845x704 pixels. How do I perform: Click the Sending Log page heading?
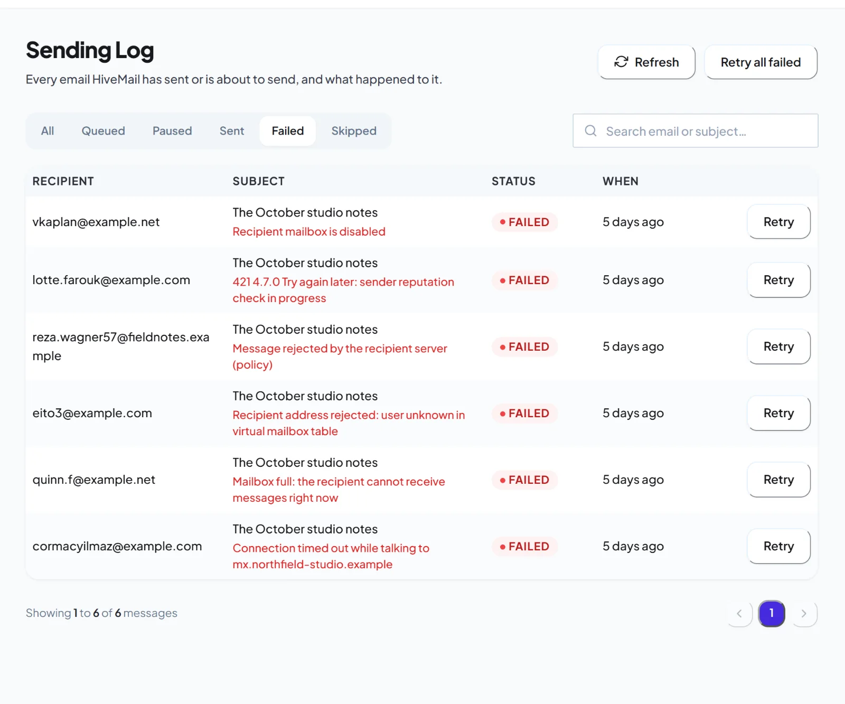pyautogui.click(x=90, y=51)
